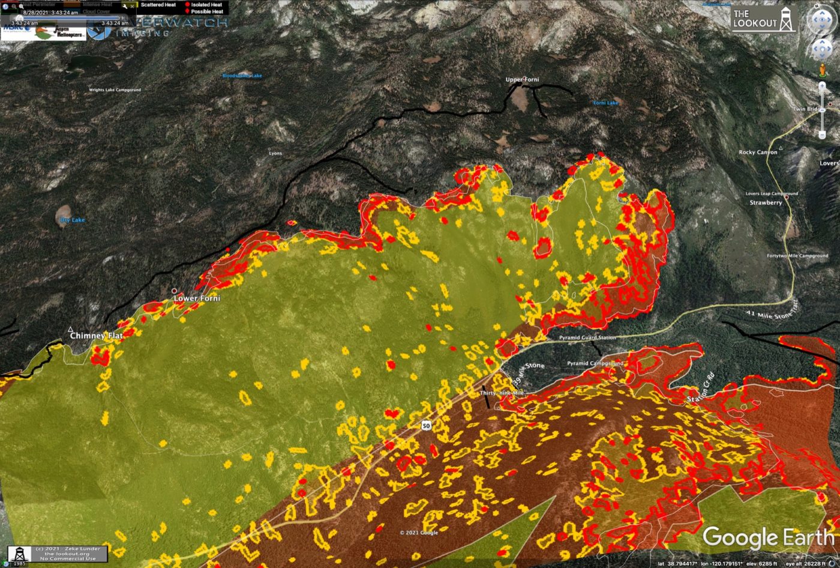Viewport: 840px width, 568px height.
Task: Select the Upper Forni label
Action: tap(522, 80)
